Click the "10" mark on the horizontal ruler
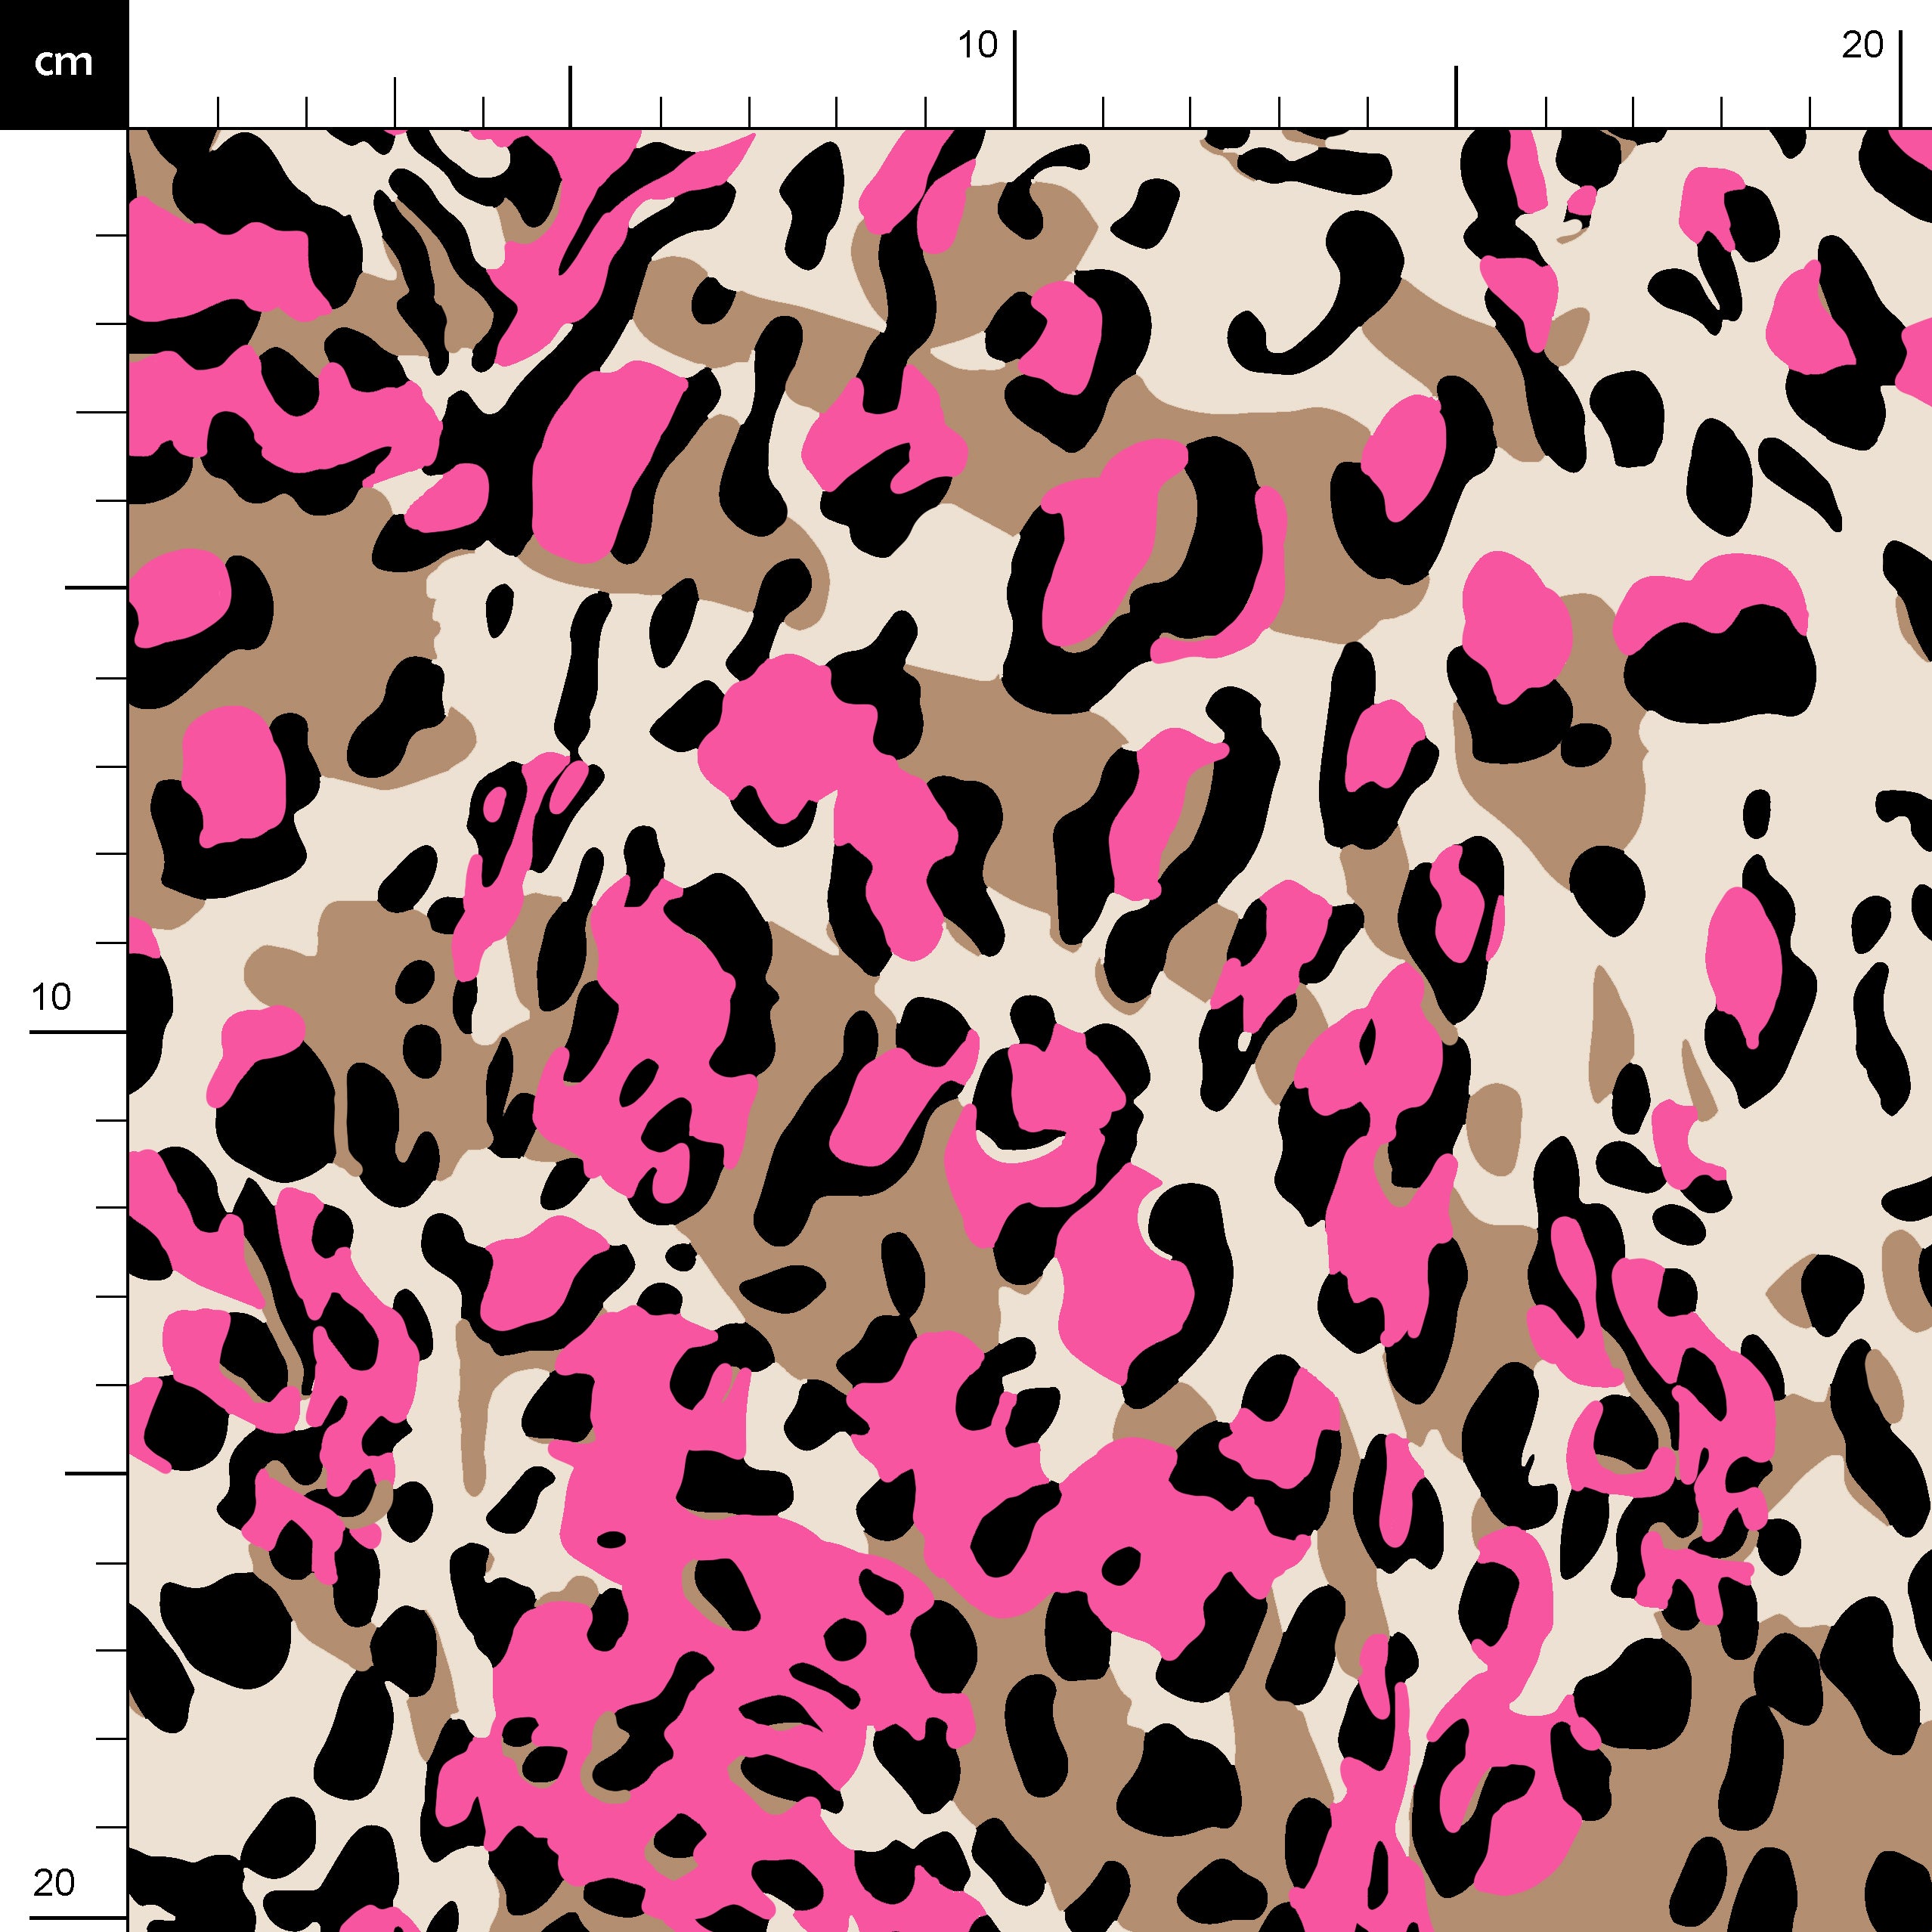Viewport: 1932px width, 1932px height. tap(978, 45)
